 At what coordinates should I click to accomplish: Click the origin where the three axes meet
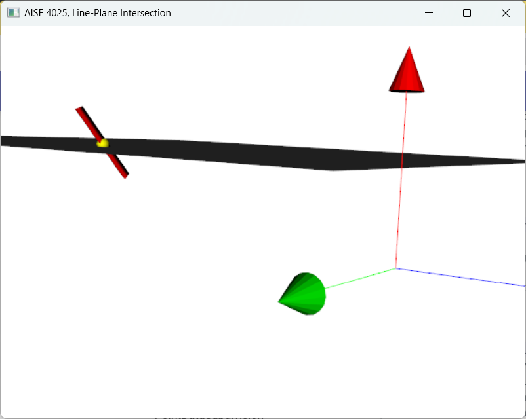pos(396,267)
